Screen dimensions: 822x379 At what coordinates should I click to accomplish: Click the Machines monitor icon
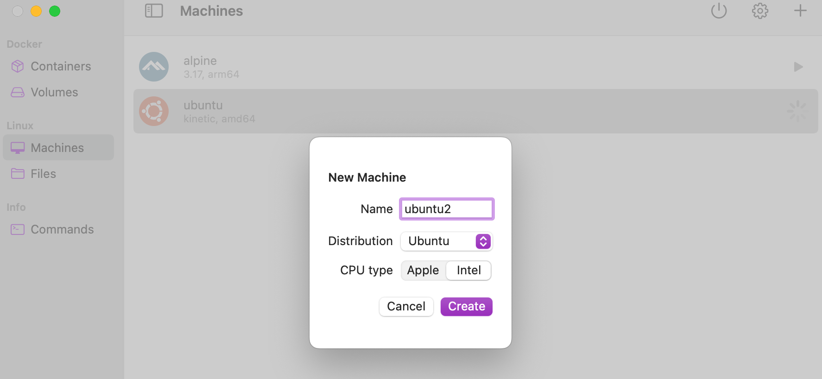coord(18,148)
